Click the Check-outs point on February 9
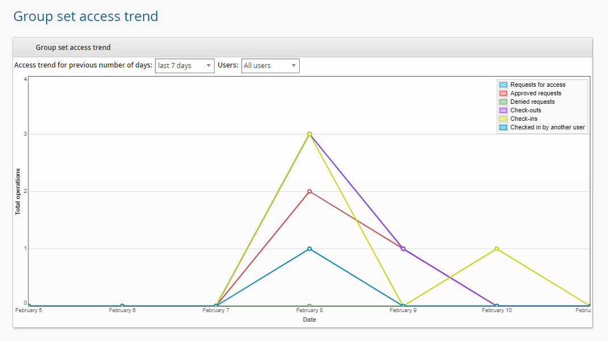The height and width of the screenshot is (341, 608). (x=403, y=248)
